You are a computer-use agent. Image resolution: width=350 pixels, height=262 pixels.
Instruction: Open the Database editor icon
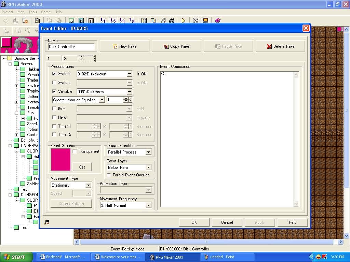click(x=145, y=20)
